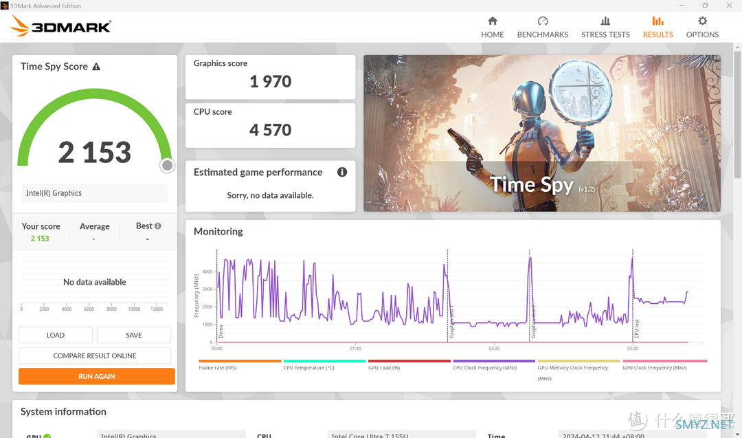Click the RUN AGAIN button
The width and height of the screenshot is (742, 438).
(x=97, y=376)
